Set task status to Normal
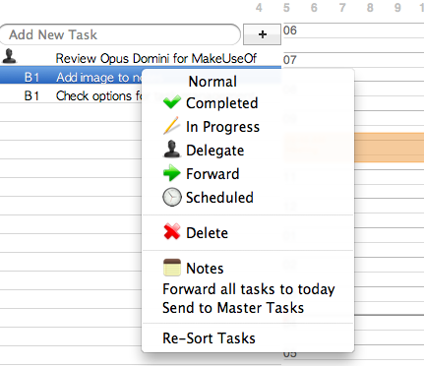 pyautogui.click(x=212, y=82)
